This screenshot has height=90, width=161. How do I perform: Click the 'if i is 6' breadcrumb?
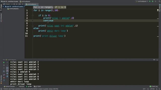(60, 7)
